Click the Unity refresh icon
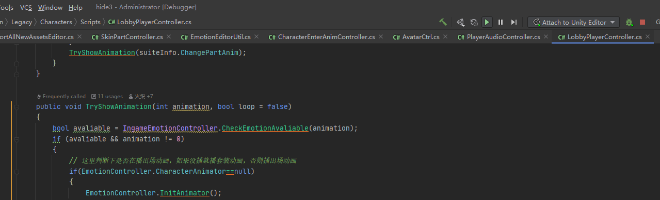Screen dimensions: 660x200 pyautogui.click(x=474, y=22)
